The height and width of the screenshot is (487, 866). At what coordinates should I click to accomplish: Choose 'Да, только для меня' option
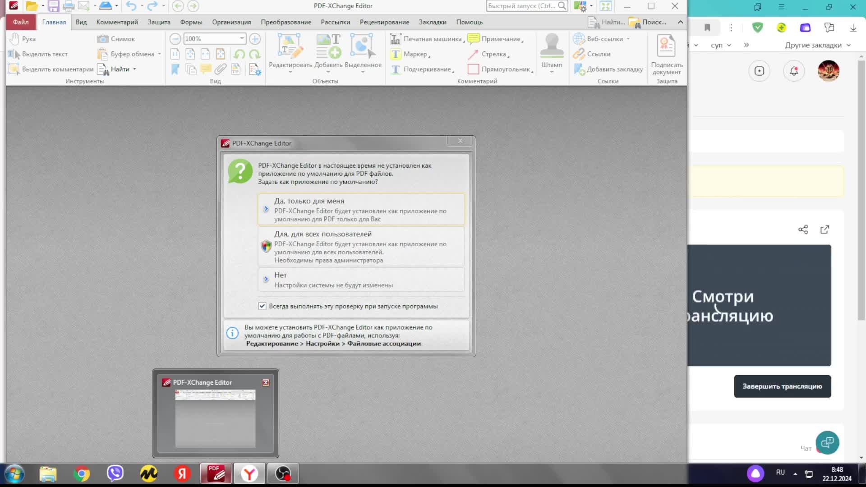pyautogui.click(x=361, y=209)
